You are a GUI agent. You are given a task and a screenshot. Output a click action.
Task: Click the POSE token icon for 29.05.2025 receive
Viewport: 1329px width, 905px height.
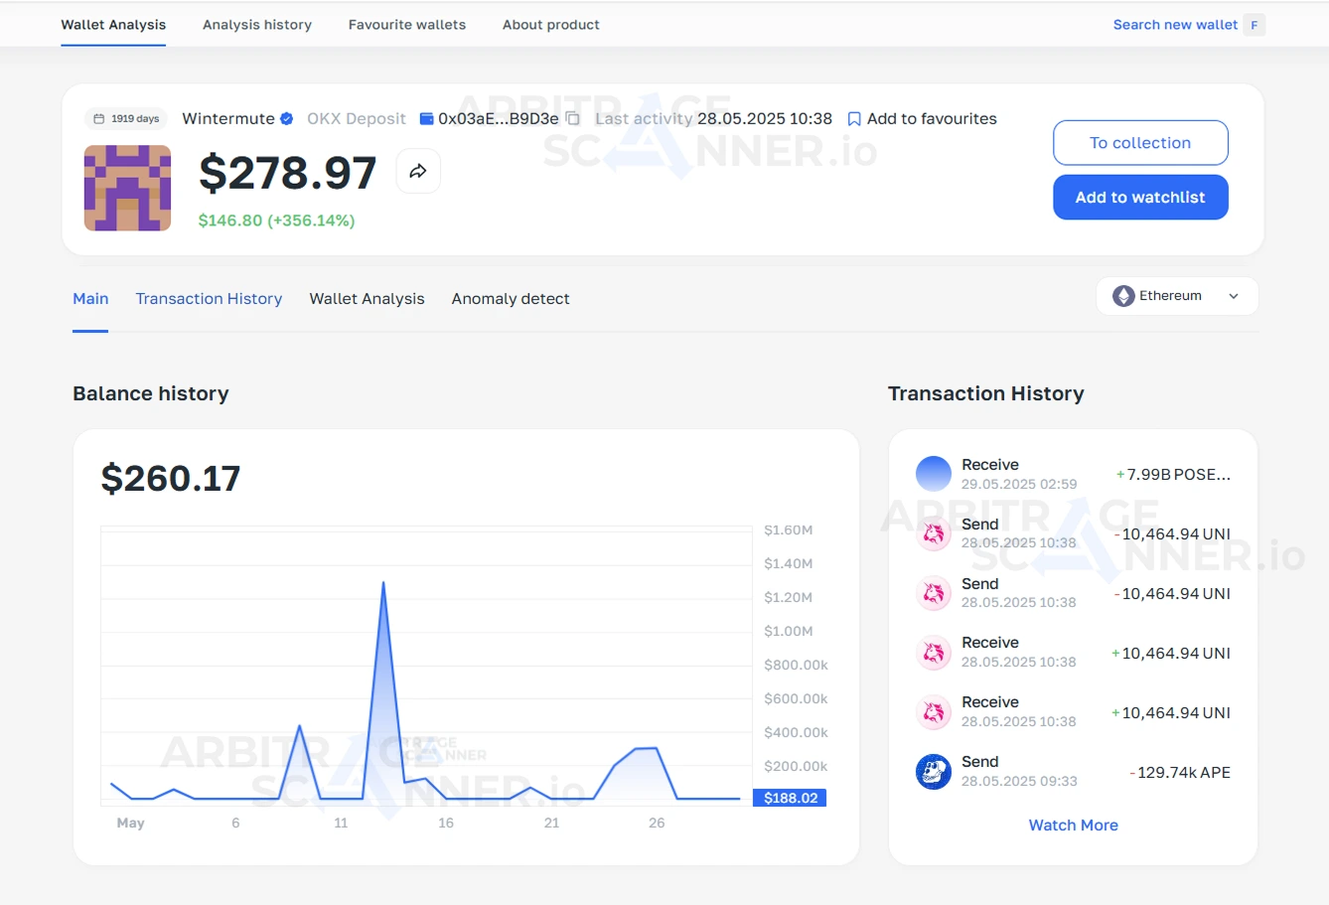[x=934, y=474]
